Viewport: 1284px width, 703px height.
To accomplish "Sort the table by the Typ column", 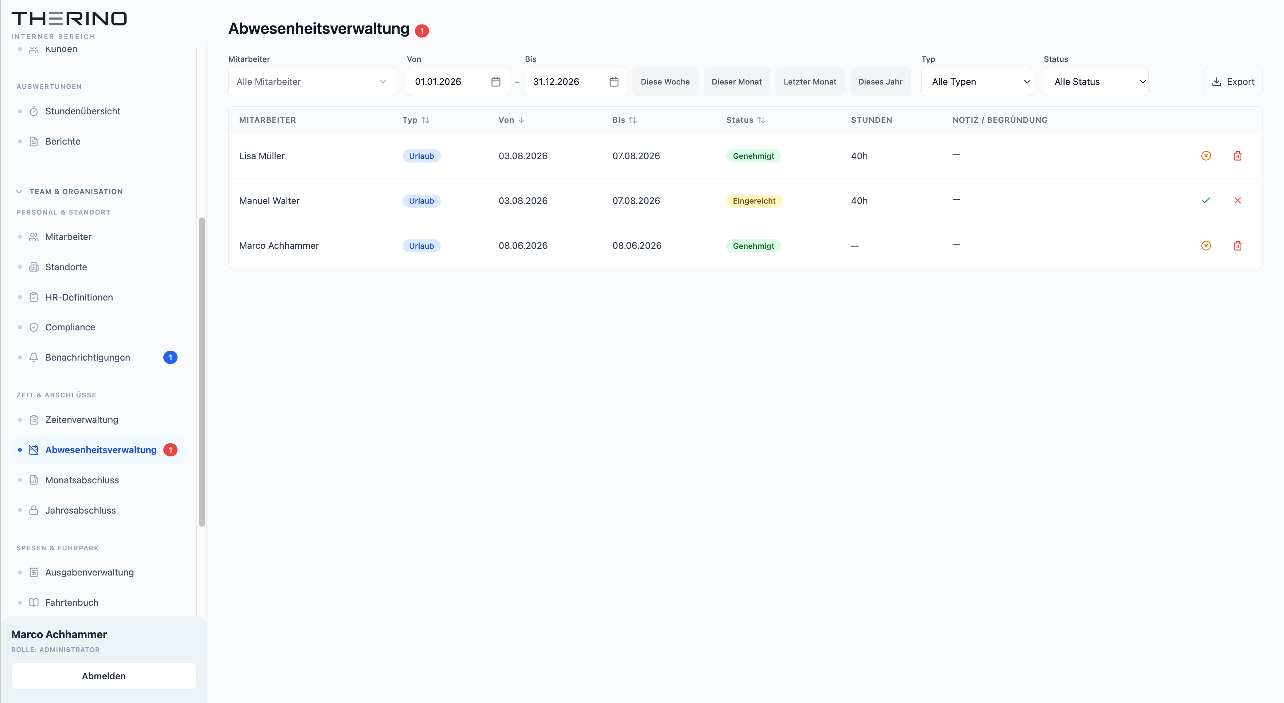I will pyautogui.click(x=416, y=120).
